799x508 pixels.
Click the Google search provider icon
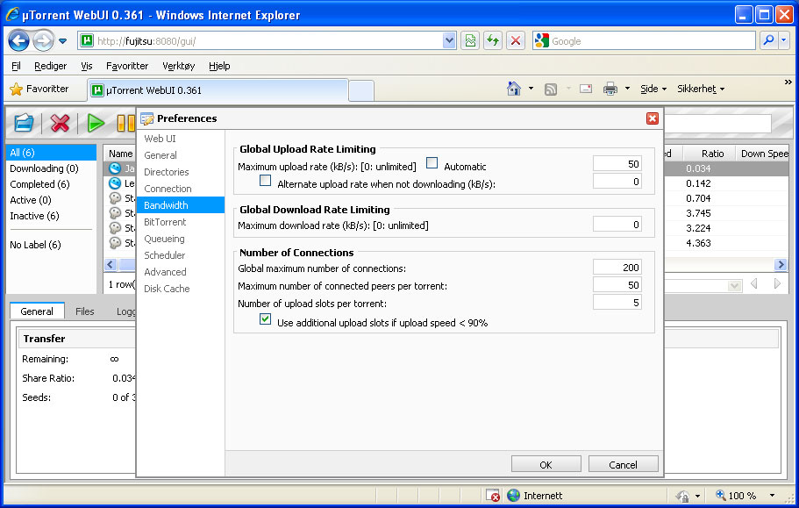(542, 40)
